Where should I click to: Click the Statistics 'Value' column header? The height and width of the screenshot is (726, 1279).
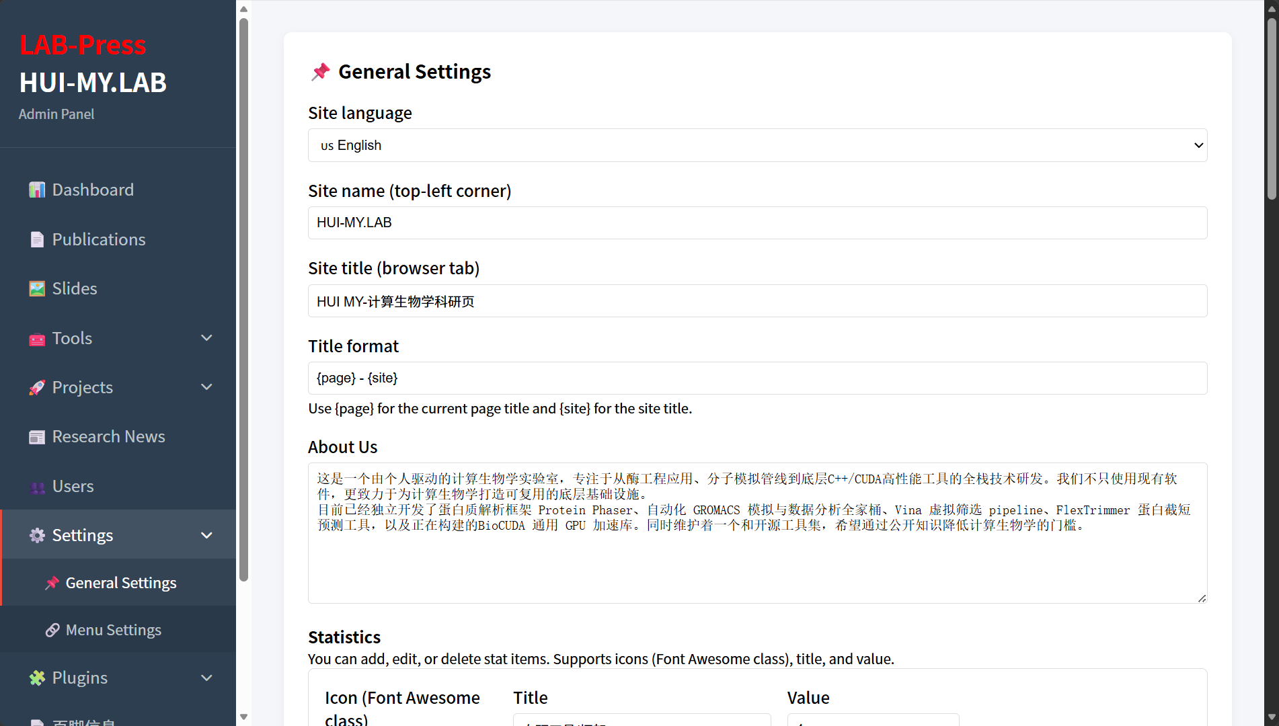[808, 698]
